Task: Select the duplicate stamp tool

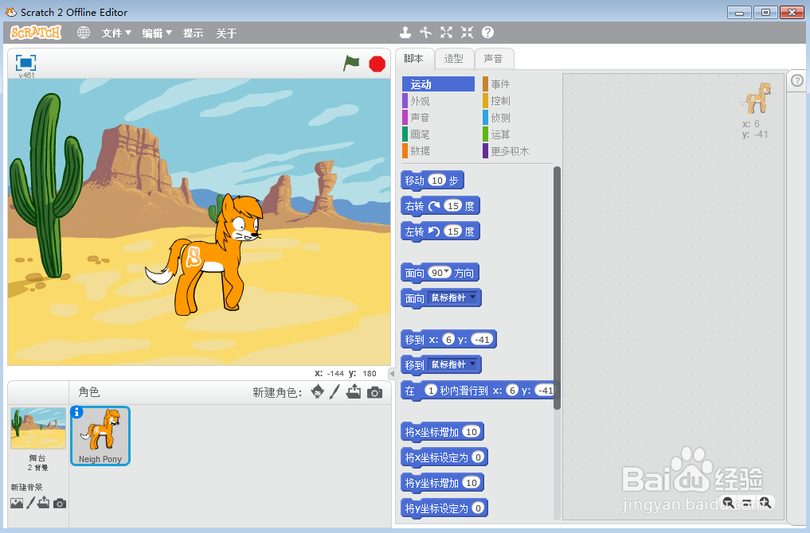Action: point(405,33)
